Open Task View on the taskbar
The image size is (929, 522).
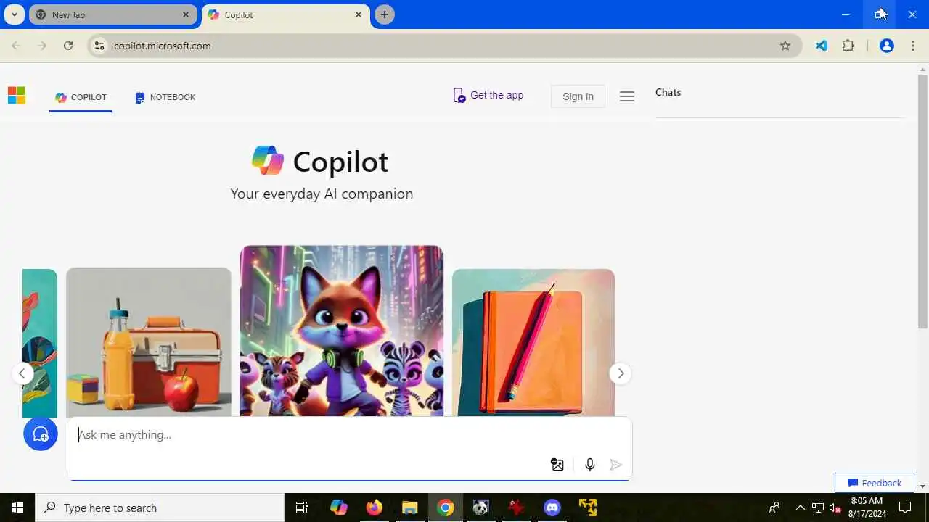[x=302, y=507]
